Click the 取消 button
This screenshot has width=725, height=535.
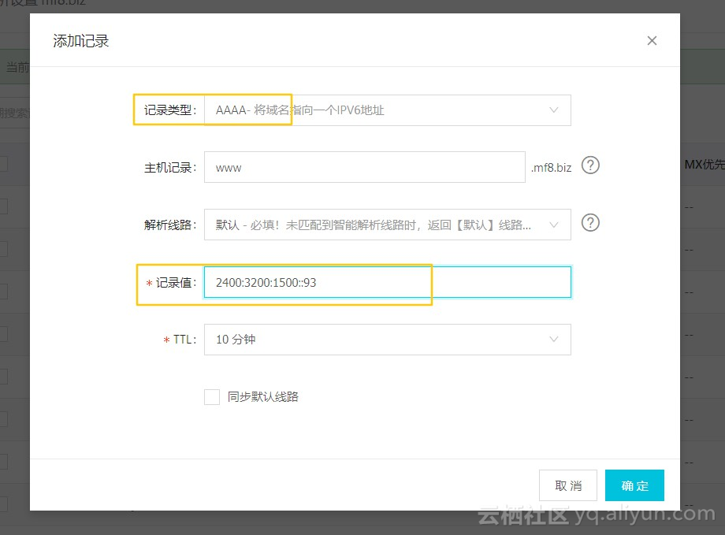568,485
